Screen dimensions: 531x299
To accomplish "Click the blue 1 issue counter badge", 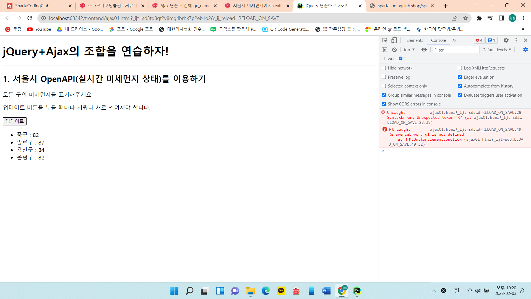I will coord(491,40).
